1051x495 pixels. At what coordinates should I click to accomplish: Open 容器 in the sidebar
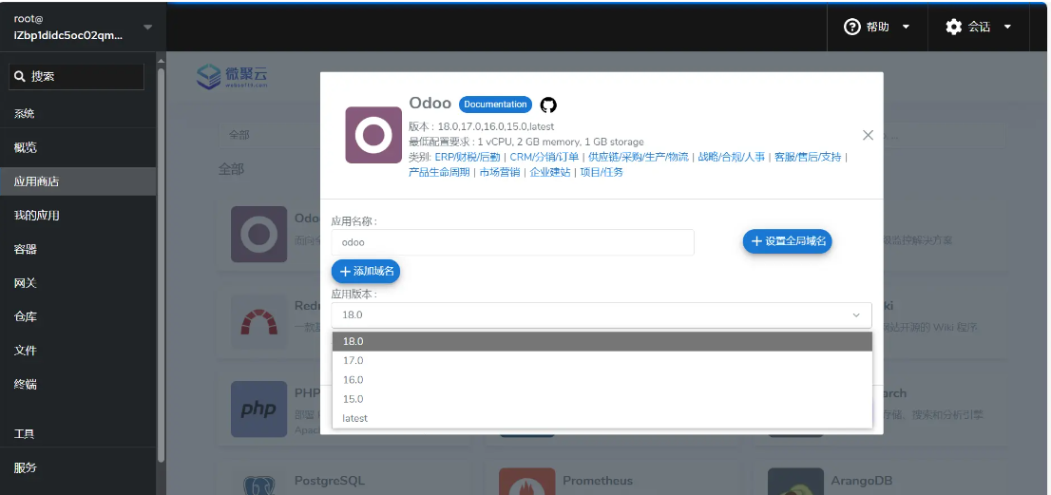point(78,249)
